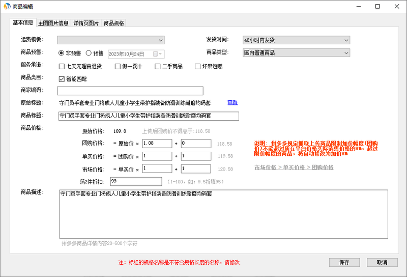The height and width of the screenshot is (277, 407).
Task: Click the computed group price 118.58
Action: [x=224, y=144]
